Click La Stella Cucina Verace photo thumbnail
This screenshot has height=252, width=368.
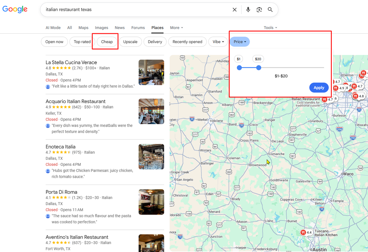[x=151, y=72]
